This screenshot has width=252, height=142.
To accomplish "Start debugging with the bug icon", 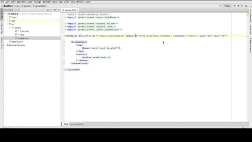I will pyautogui.click(x=239, y=6).
